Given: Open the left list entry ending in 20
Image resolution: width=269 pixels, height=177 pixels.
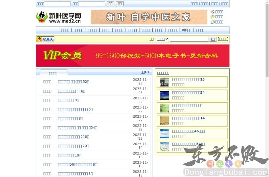Looking at the screenshot, I should (73, 146).
